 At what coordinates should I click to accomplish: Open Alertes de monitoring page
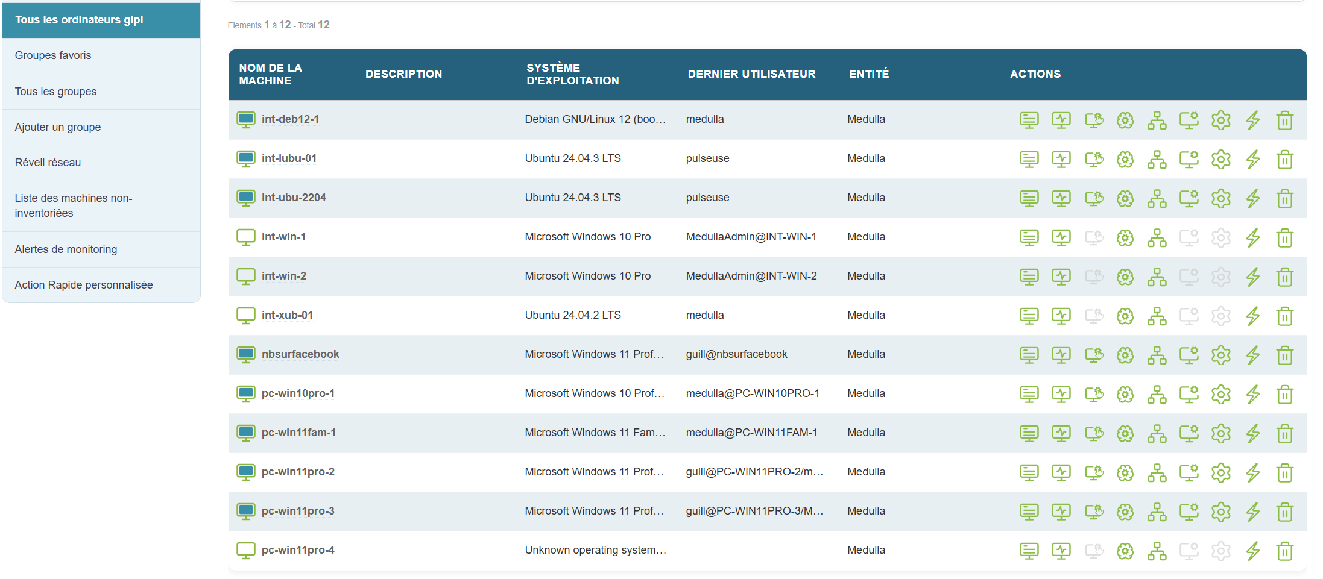(x=66, y=249)
